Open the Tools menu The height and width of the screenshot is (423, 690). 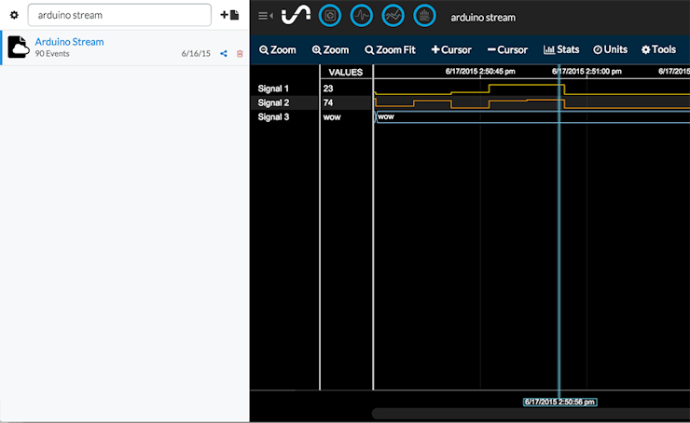coord(658,49)
